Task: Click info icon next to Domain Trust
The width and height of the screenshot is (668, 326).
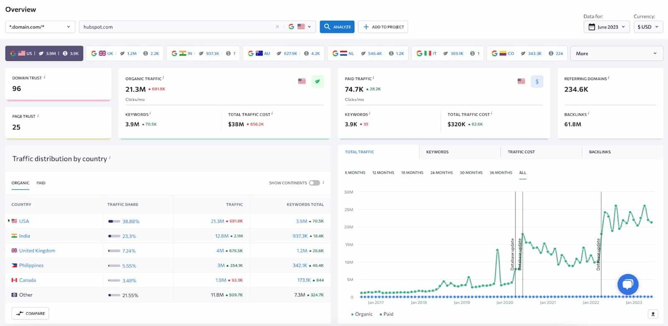Action: 45,77
